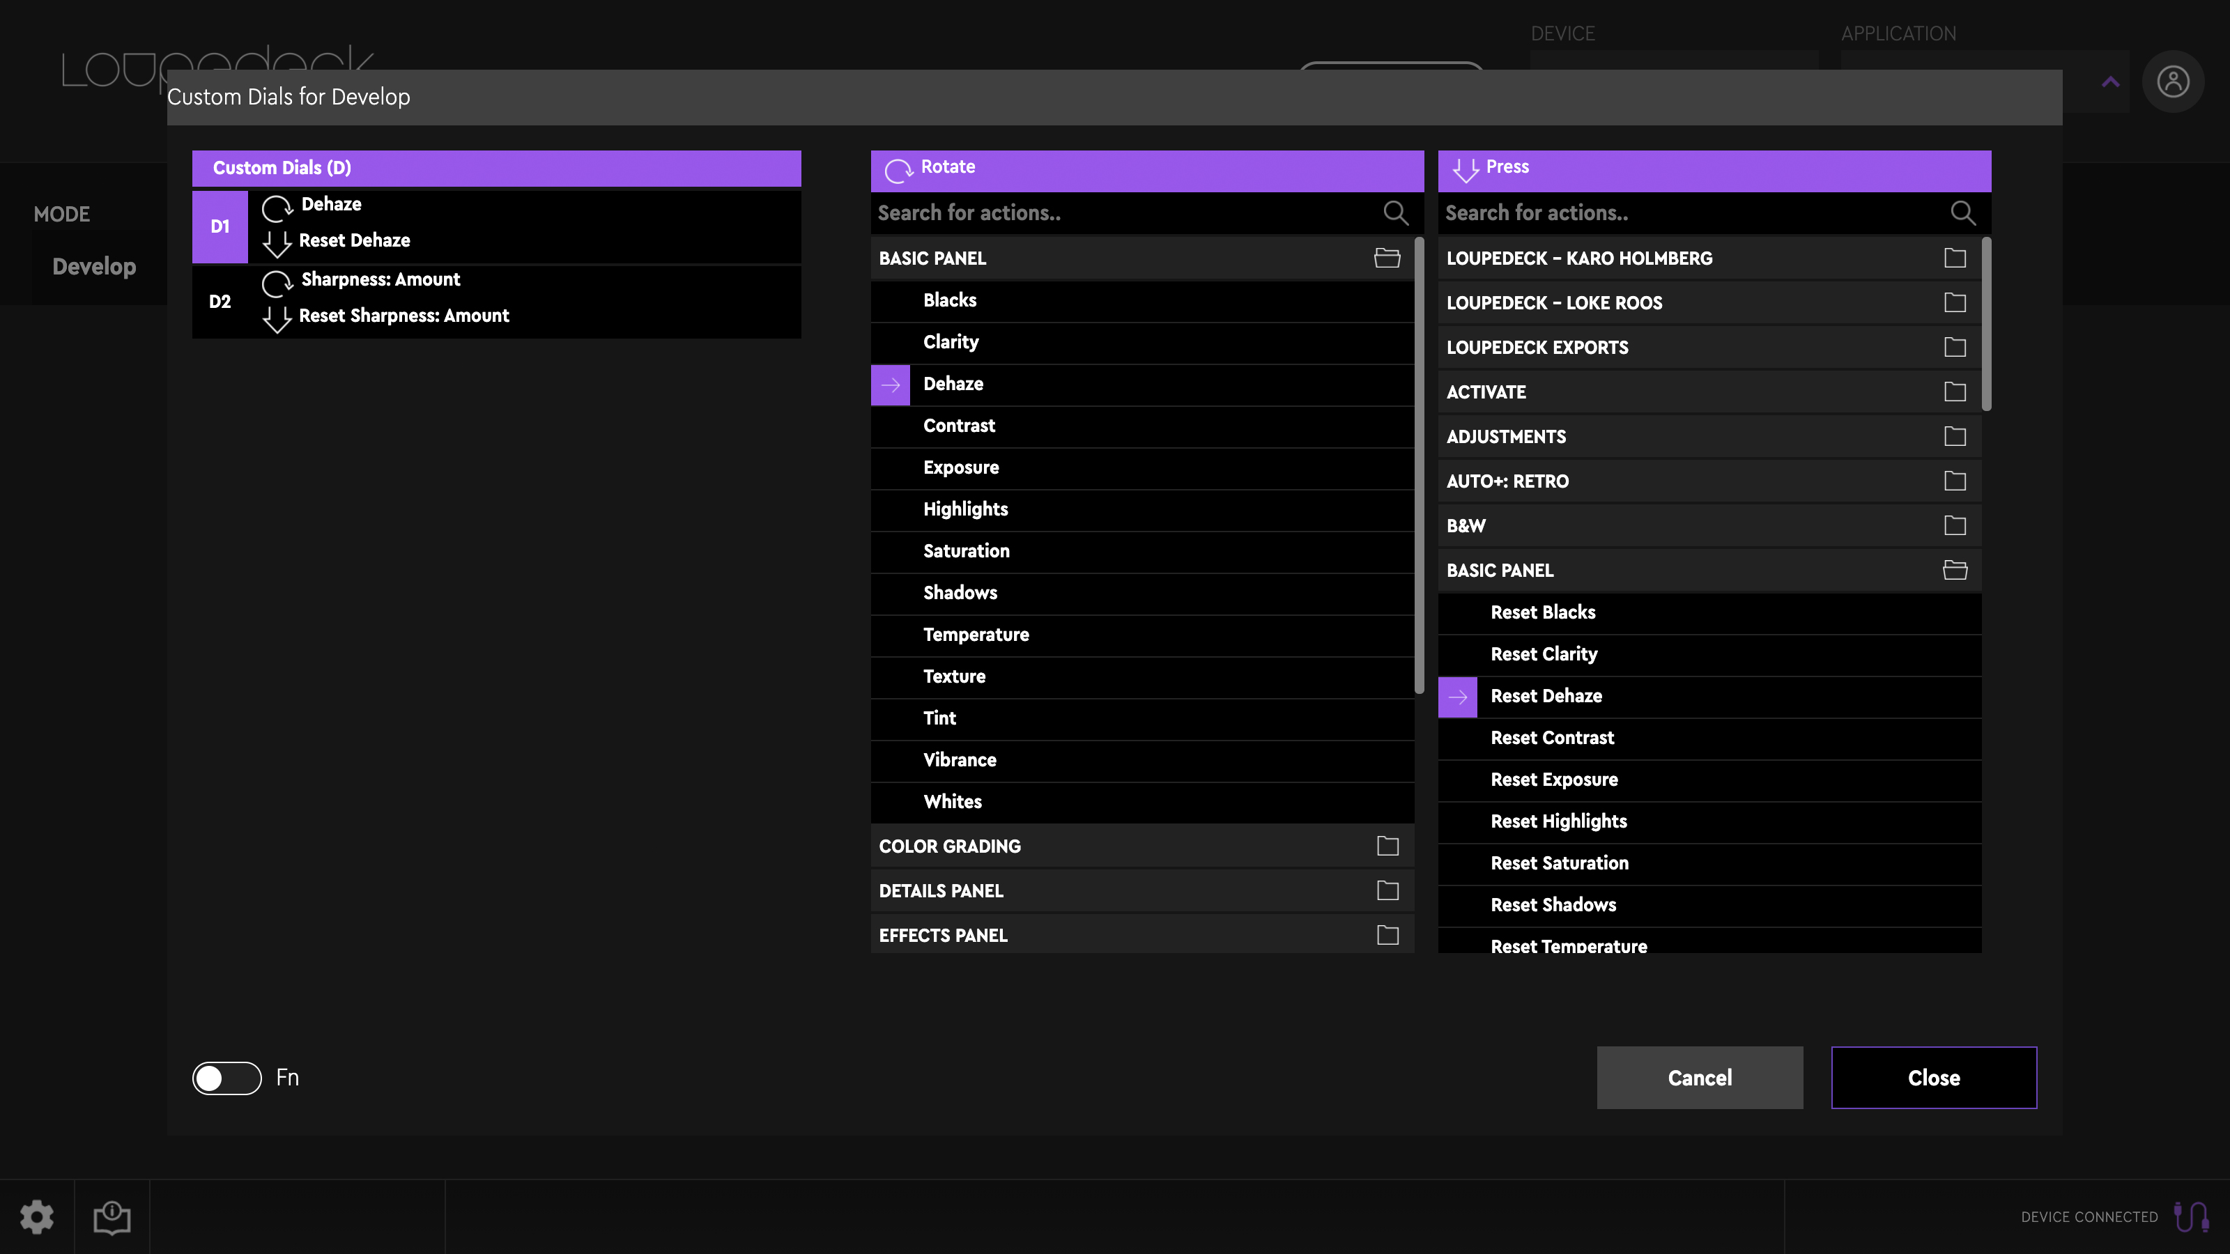Click the Reset Dehaze arrow icon
The height and width of the screenshot is (1254, 2230).
coord(1458,697)
